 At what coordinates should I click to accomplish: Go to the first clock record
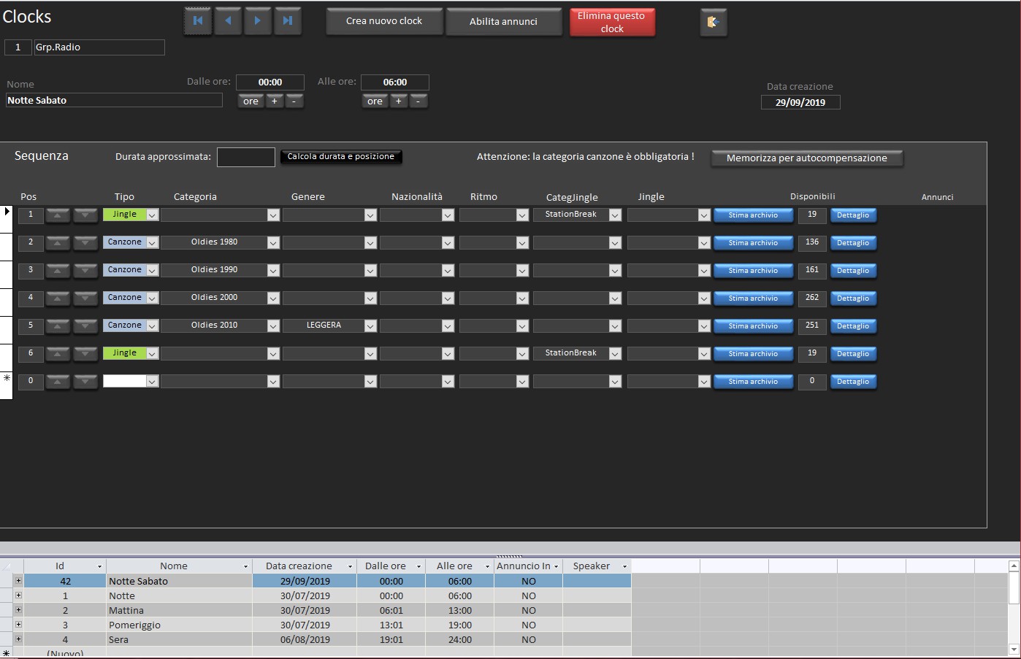pyautogui.click(x=198, y=21)
